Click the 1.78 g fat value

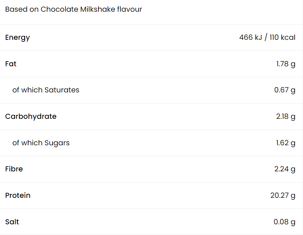pyautogui.click(x=286, y=64)
